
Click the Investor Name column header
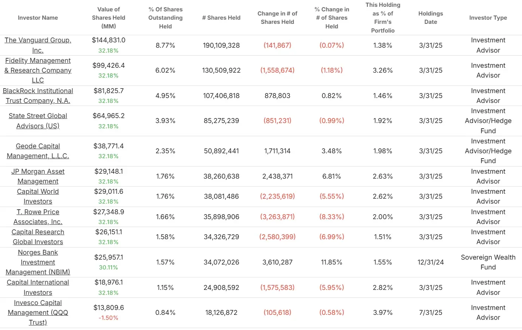click(38, 18)
